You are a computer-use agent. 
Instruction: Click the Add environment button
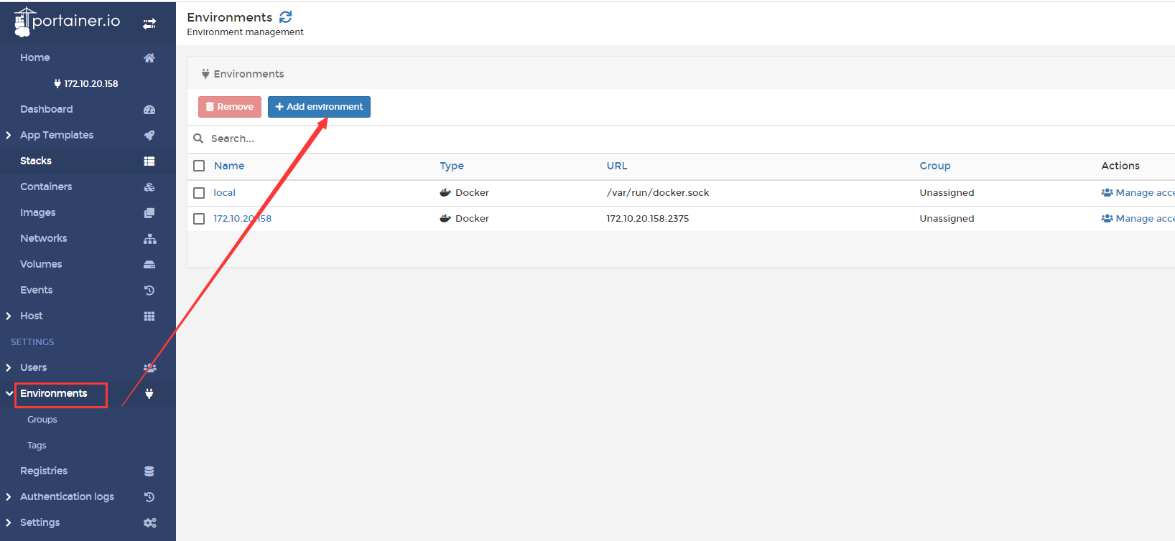pyautogui.click(x=319, y=107)
